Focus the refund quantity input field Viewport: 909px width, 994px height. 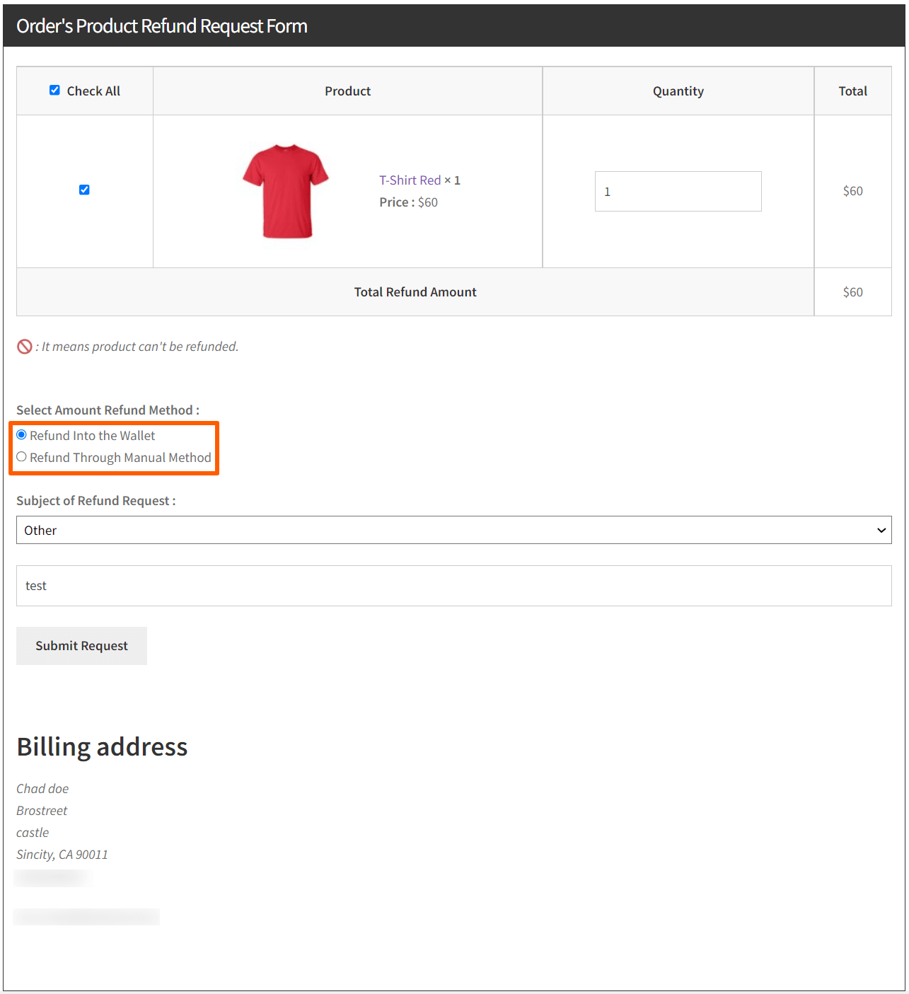point(678,191)
